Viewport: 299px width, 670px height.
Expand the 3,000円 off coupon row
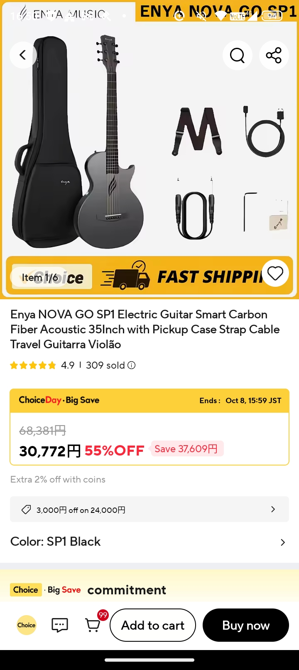[x=273, y=510]
